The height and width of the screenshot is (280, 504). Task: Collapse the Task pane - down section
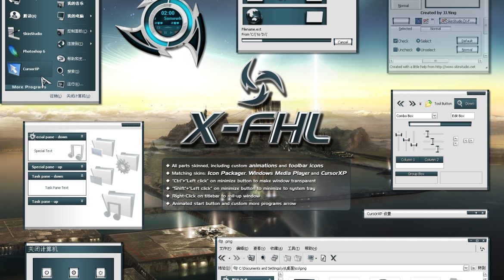82,176
